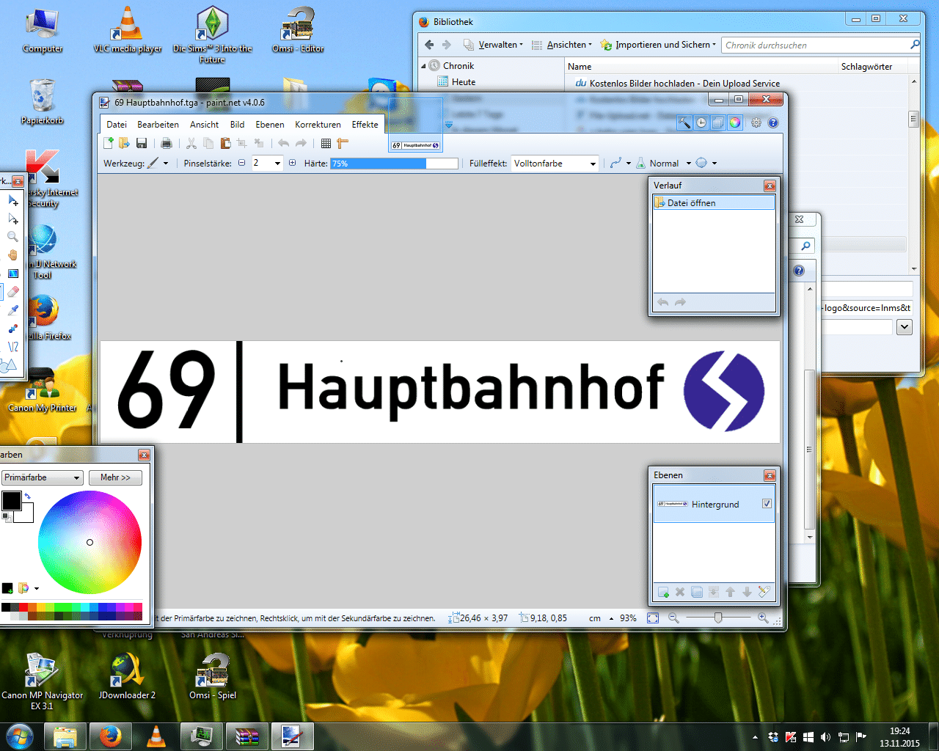This screenshot has height=751, width=939.
Task: Open the Effekte menu
Action: pyautogui.click(x=365, y=125)
